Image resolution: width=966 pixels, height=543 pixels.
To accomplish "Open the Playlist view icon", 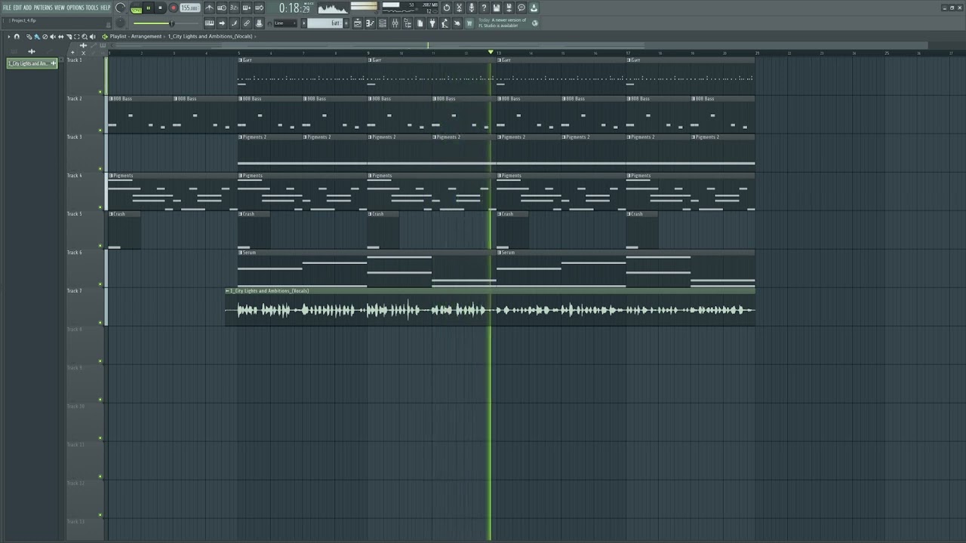I will [358, 23].
